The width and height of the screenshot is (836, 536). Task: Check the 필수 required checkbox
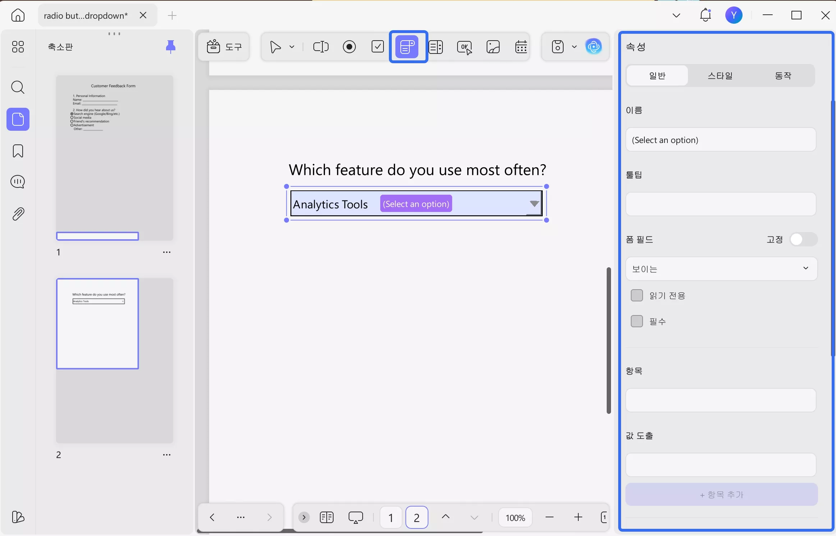tap(637, 321)
